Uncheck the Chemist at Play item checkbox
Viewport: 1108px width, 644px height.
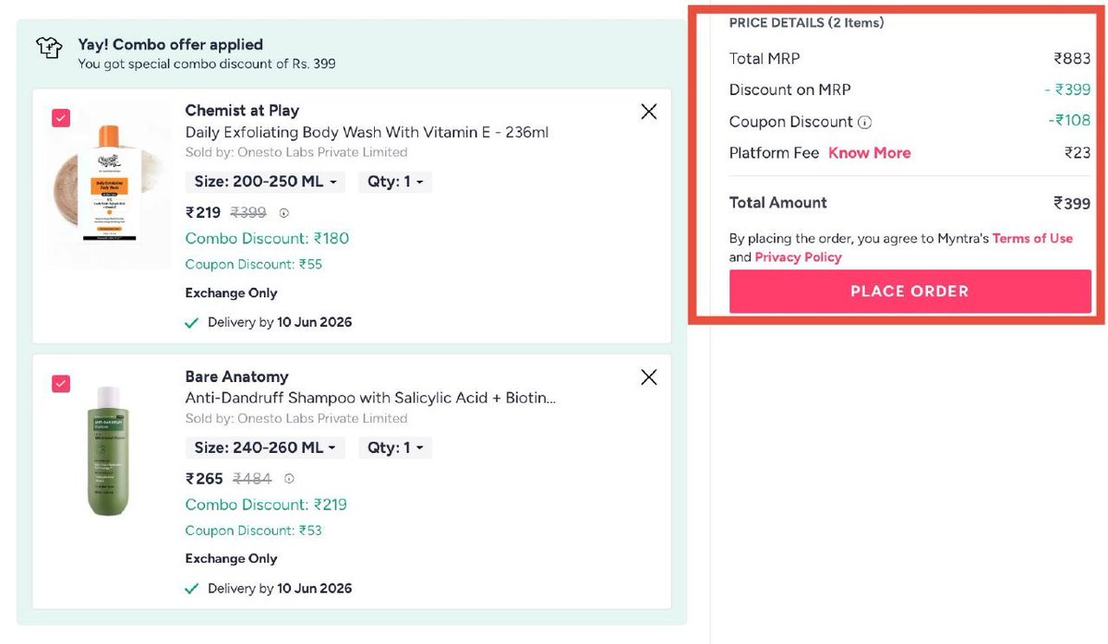click(61, 117)
